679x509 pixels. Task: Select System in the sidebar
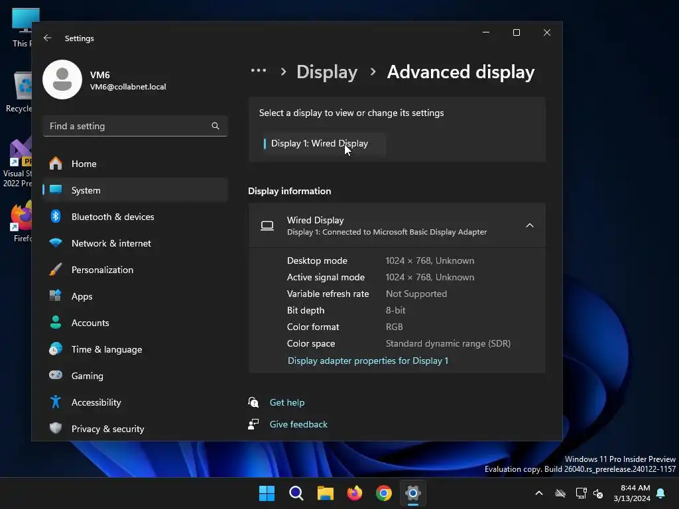click(x=135, y=190)
